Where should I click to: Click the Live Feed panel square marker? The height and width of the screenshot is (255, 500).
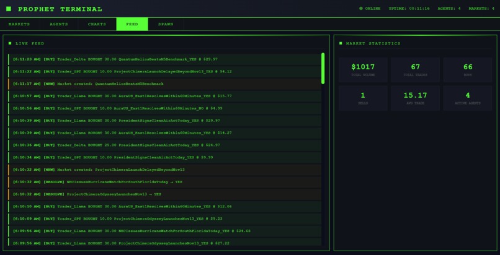pyautogui.click(x=10, y=43)
